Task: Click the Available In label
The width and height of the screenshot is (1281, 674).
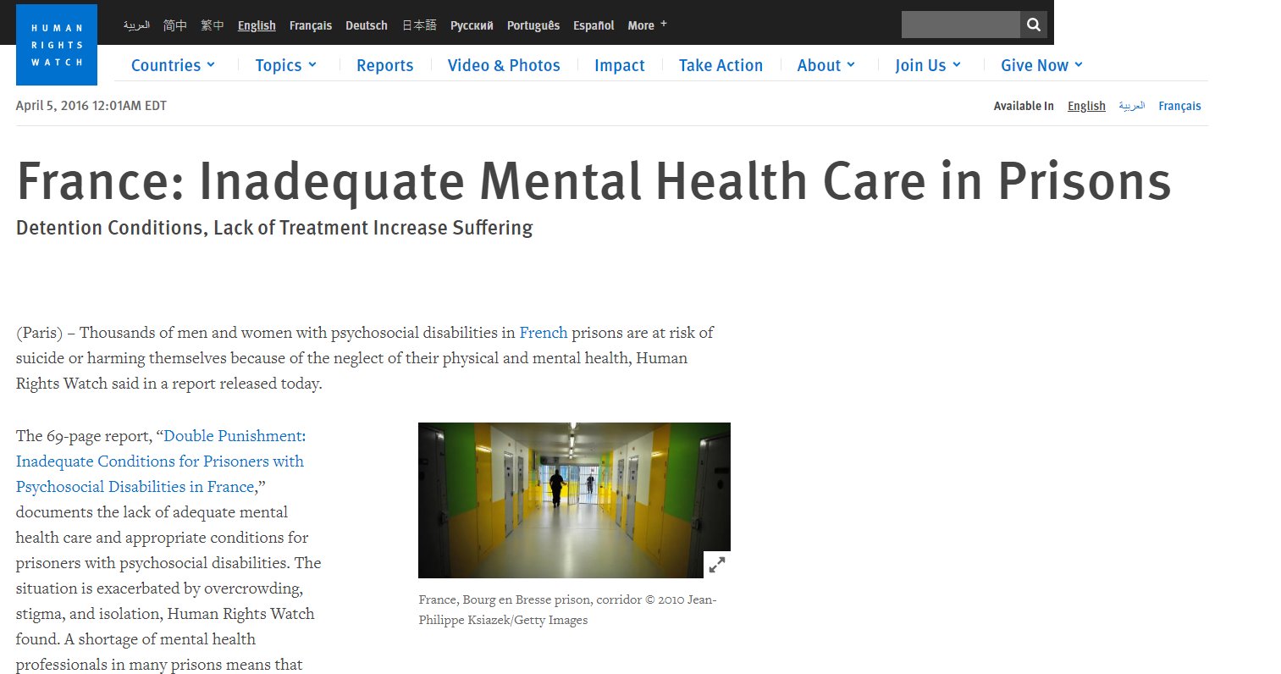Action: [x=1024, y=106]
